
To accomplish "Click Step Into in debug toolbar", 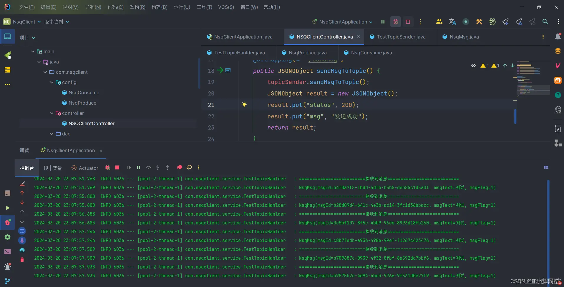I will pos(158,167).
